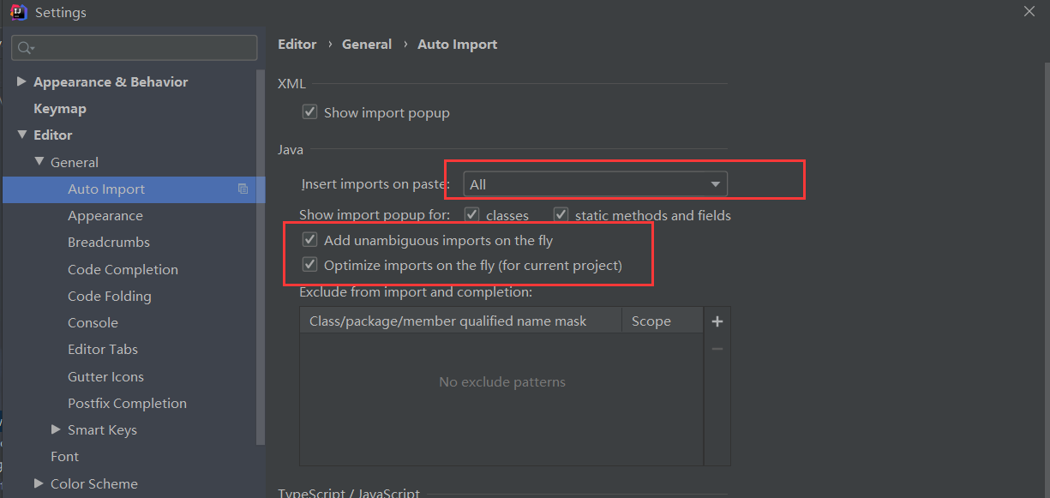Screen dimensions: 1050x498
Task: Expand the Smart Keys tree node
Action: click(x=56, y=429)
